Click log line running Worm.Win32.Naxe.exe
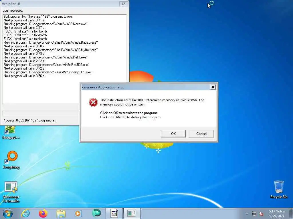 point(45,24)
